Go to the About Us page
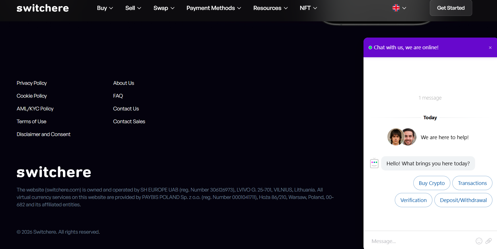The width and height of the screenshot is (497, 249). pos(124,83)
